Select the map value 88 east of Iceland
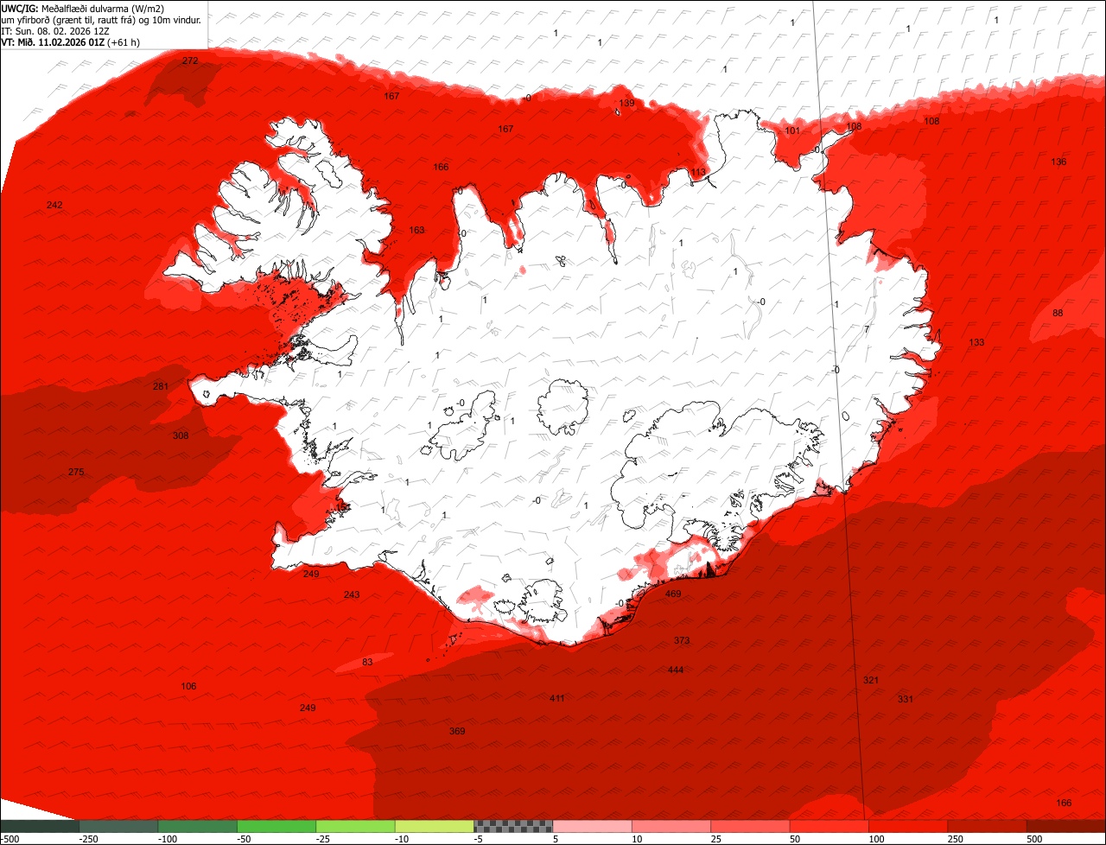This screenshot has width=1106, height=845. pos(1058,313)
